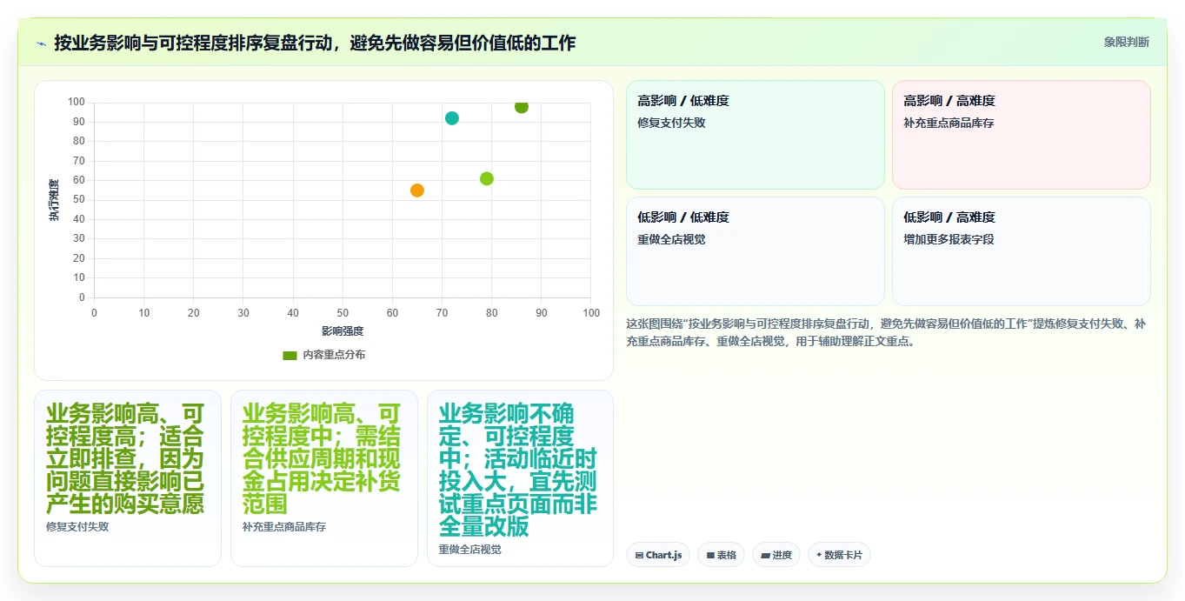Click the main page title text
Viewport: 1185px width, 601px height.
coord(315,43)
